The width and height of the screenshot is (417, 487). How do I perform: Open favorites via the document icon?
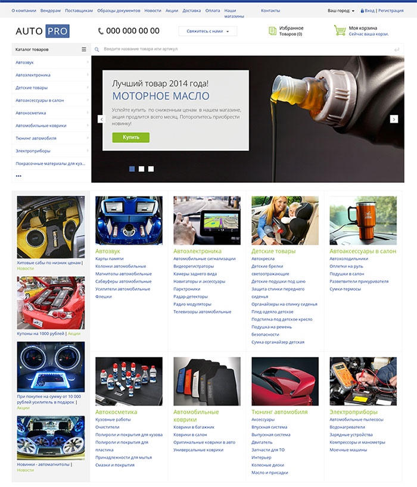[x=272, y=31]
